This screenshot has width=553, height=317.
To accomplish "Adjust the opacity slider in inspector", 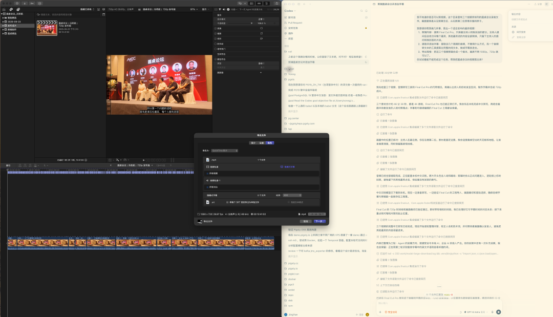I will pyautogui.click(x=240, y=23).
